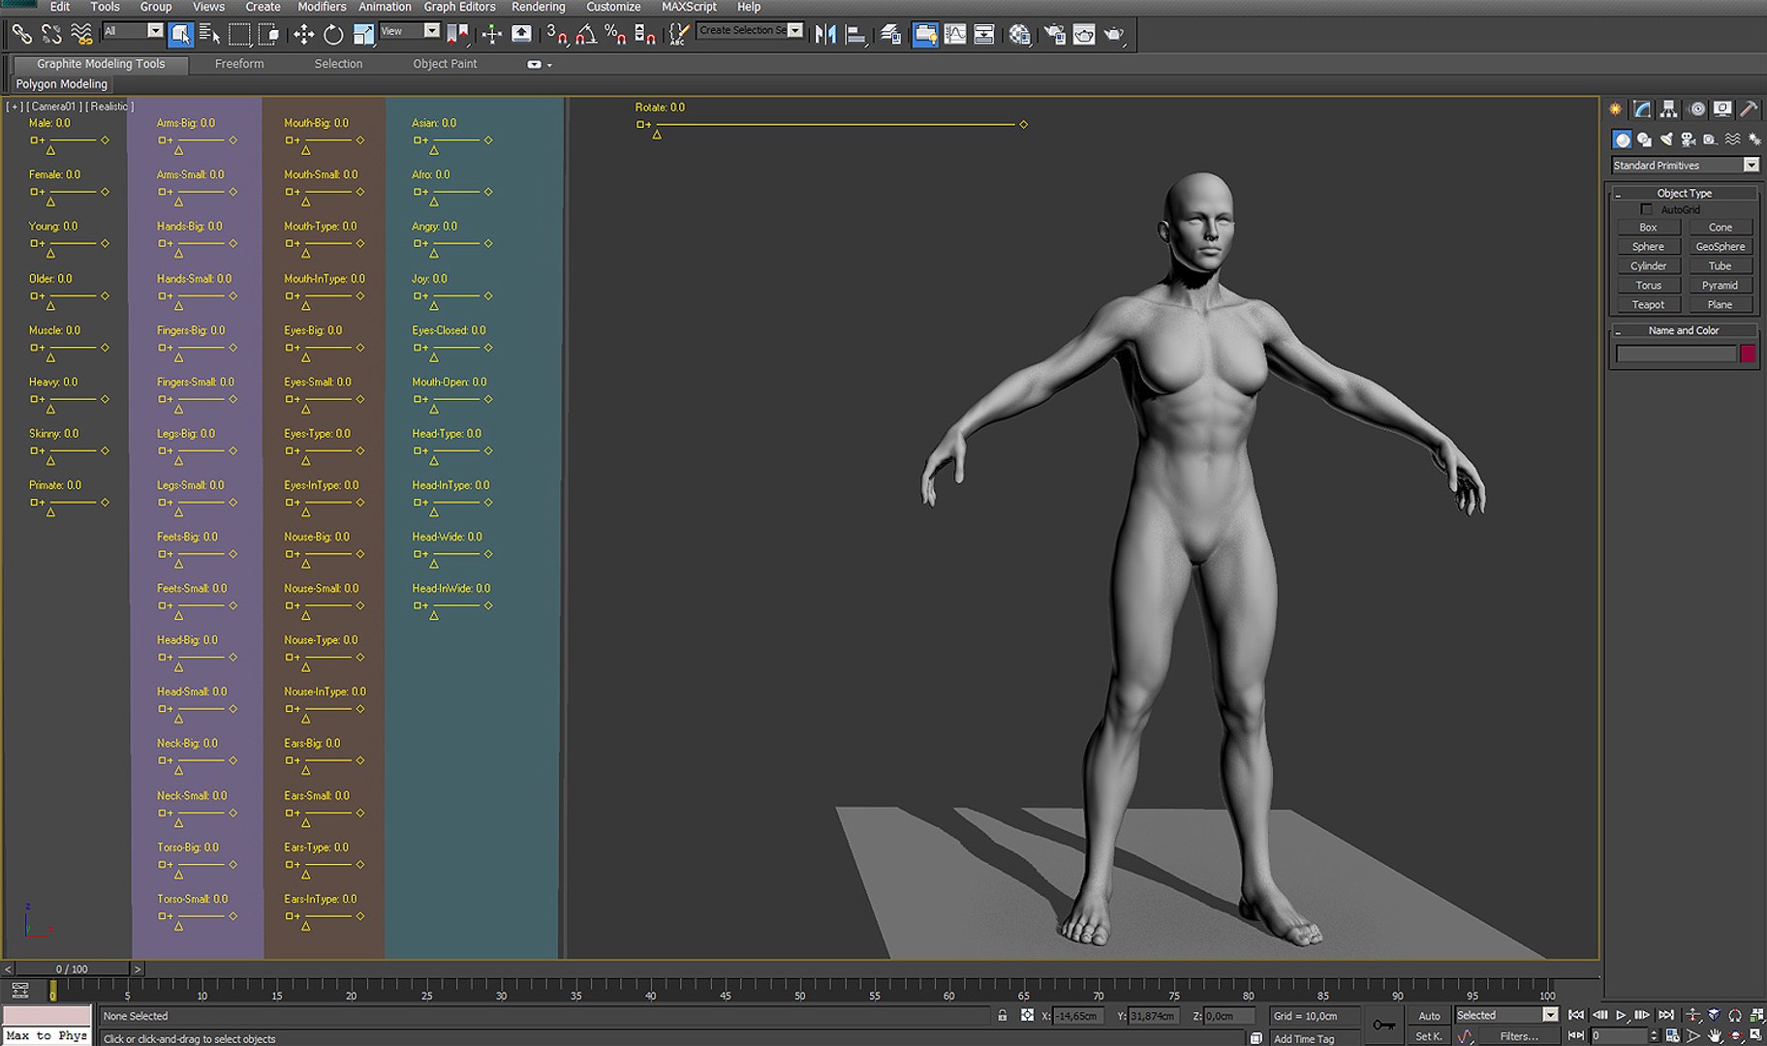Toggle Percent Snap icon
Image resolution: width=1767 pixels, height=1046 pixels.
[x=615, y=35]
